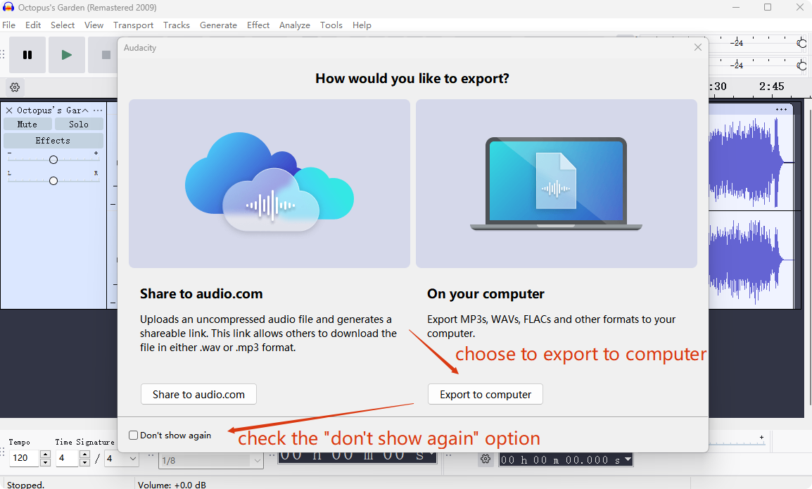The width and height of the screenshot is (812, 489).
Task: Click the "Export to computer" button
Action: (x=485, y=395)
